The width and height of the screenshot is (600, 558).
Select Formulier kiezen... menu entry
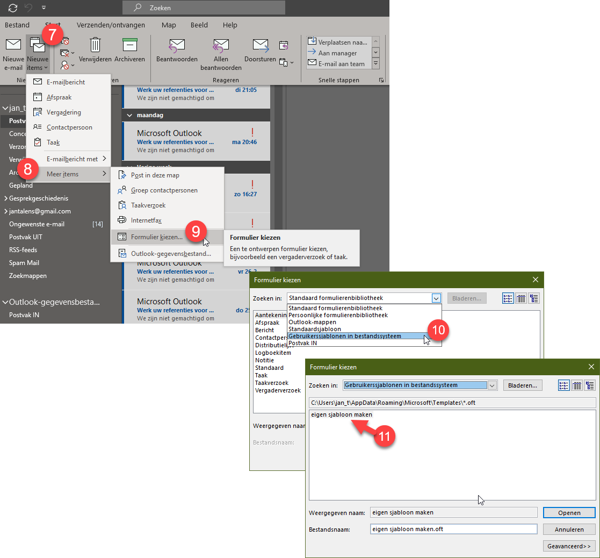coord(167,237)
